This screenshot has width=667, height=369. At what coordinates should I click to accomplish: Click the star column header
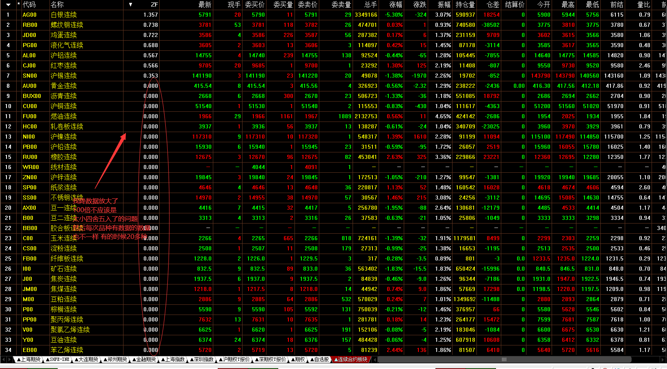click(19, 5)
